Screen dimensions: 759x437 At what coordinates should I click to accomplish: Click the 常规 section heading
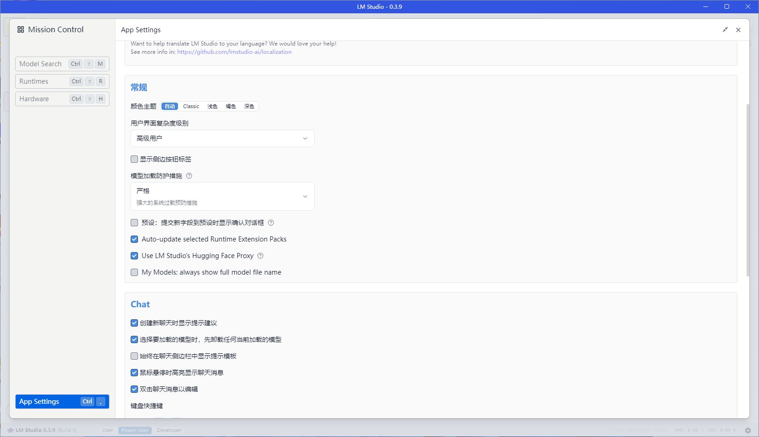pos(139,87)
